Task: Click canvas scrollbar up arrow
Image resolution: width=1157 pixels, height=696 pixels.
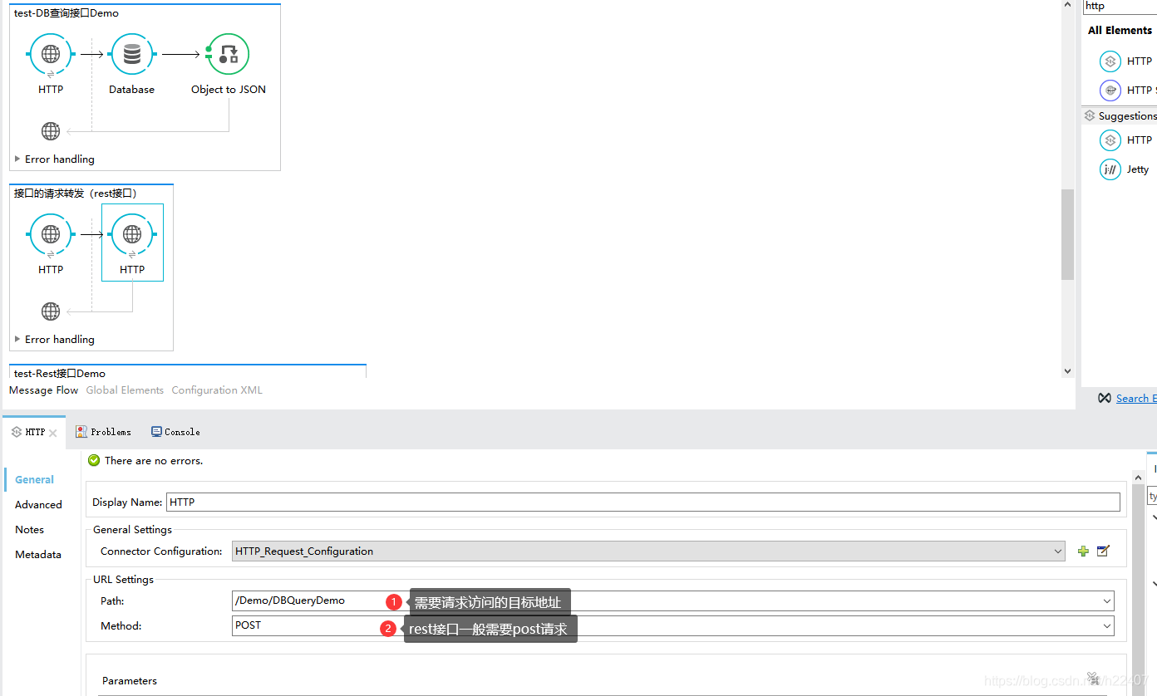Action: tap(1067, 5)
